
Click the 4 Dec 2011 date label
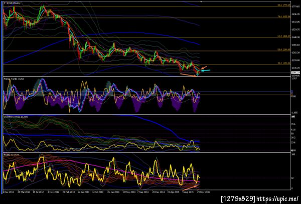[x=8, y=192]
